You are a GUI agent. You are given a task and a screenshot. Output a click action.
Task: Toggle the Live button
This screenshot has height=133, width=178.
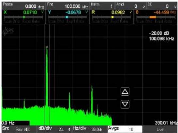point(160,129)
